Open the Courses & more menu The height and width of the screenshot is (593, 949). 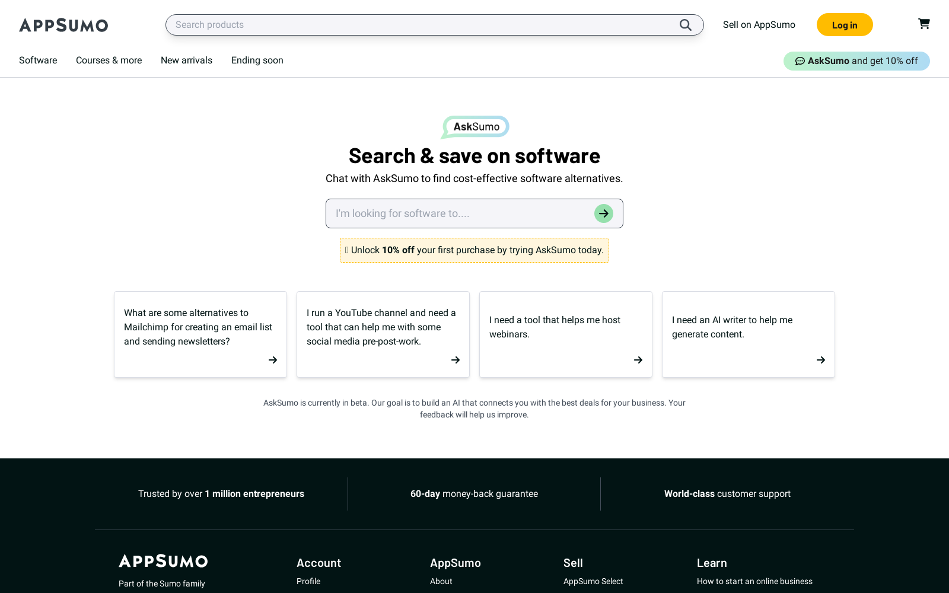tap(109, 60)
